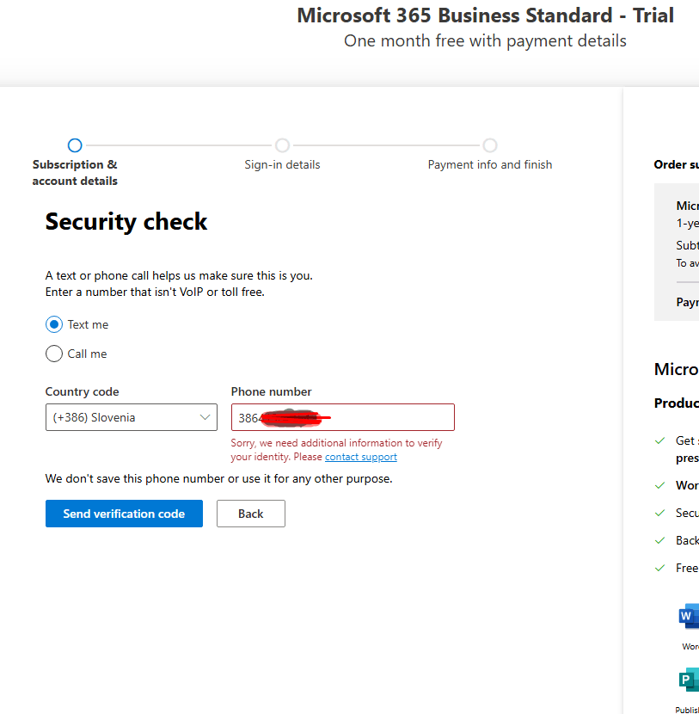Click the chevron arrow in Country code box
699x714 pixels.
coord(205,417)
